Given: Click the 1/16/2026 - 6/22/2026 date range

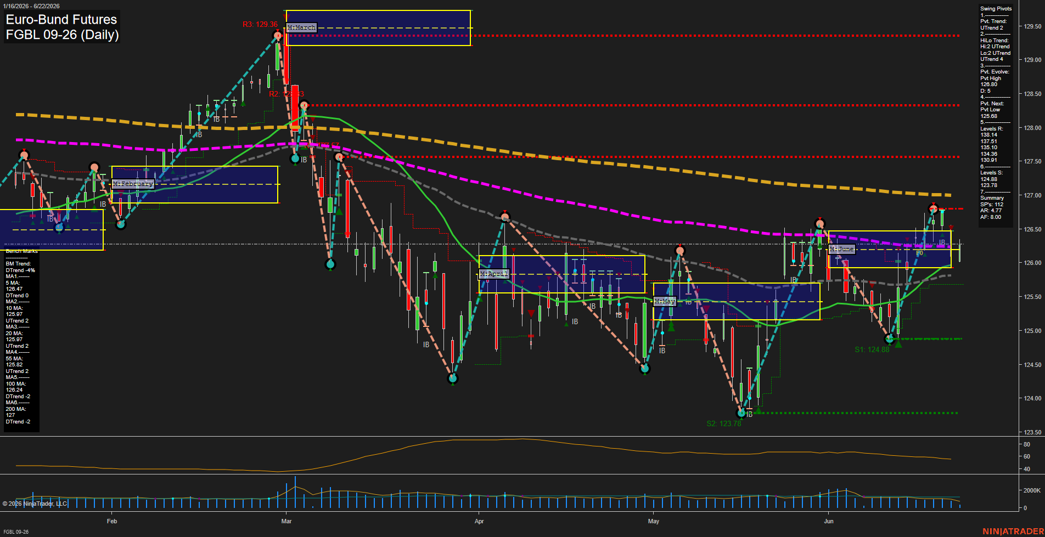Looking at the screenshot, I should tap(31, 6).
